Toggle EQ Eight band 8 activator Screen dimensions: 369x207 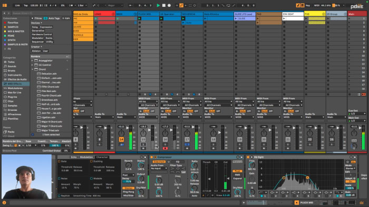point(337,196)
